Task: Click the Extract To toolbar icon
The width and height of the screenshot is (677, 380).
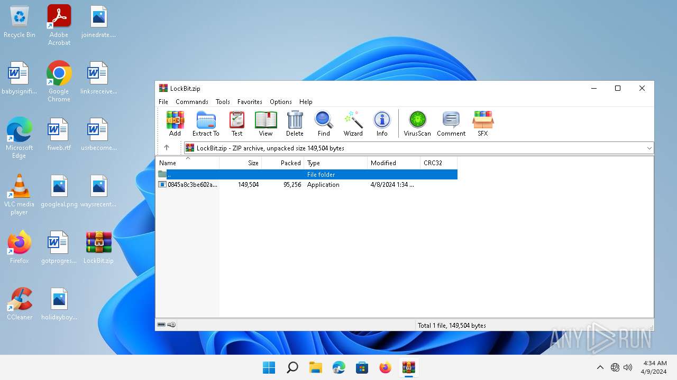Action: pos(206,124)
